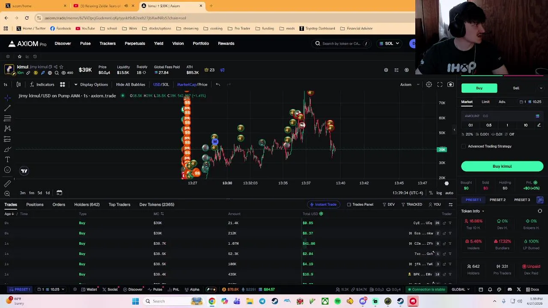Open the SOL chain selector dropdown
The image size is (548, 308).
389,43
